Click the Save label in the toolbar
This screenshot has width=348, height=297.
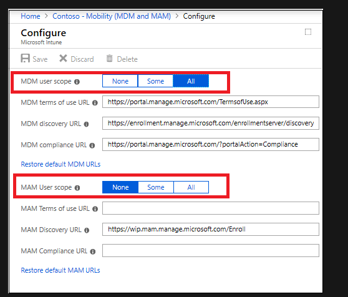click(40, 59)
